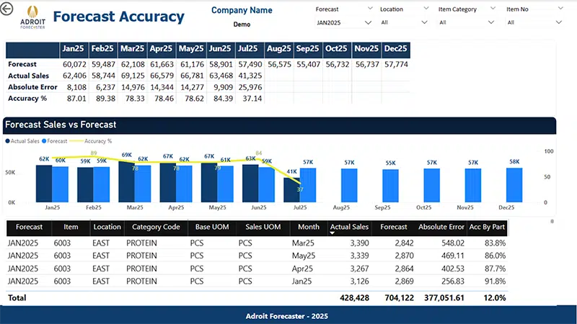Viewport: 577px width, 324px height.
Task: Select the Month column header in table
Action: (x=309, y=227)
